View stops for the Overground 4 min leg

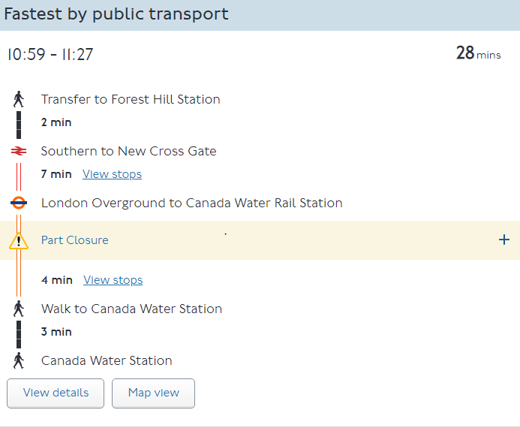click(x=113, y=280)
